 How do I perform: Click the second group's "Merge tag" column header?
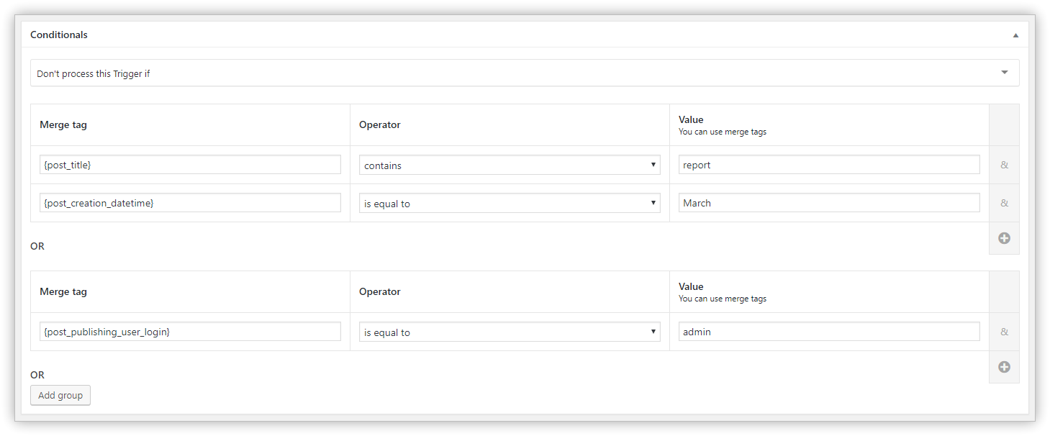pos(63,291)
